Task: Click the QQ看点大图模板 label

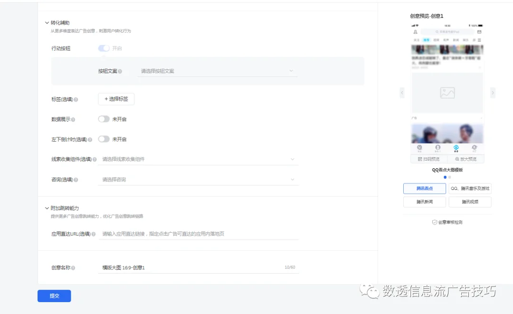Action: point(447,170)
